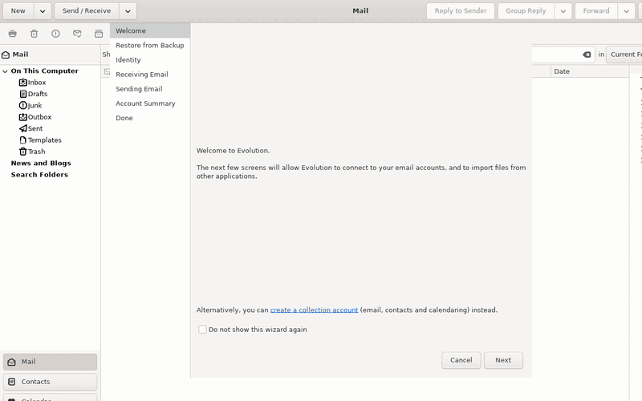The width and height of the screenshot is (642, 401).
Task: Expand the Send / Receive dropdown arrow
Action: click(128, 11)
